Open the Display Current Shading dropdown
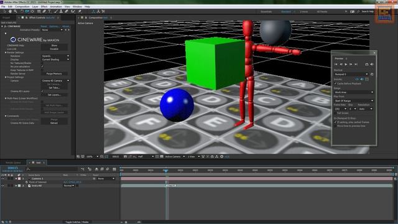 (x=55, y=60)
